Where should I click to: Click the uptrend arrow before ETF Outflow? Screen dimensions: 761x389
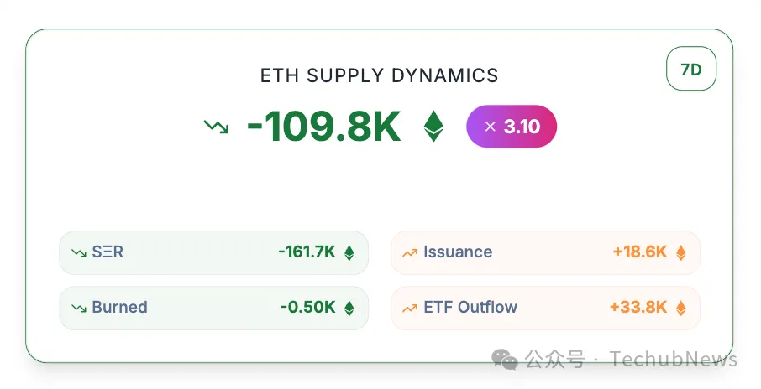click(410, 308)
